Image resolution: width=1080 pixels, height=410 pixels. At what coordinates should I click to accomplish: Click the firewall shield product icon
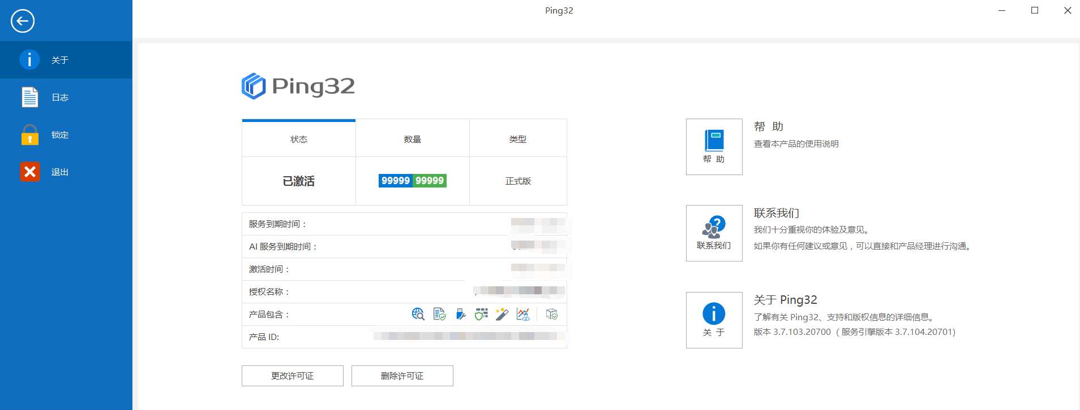481,314
